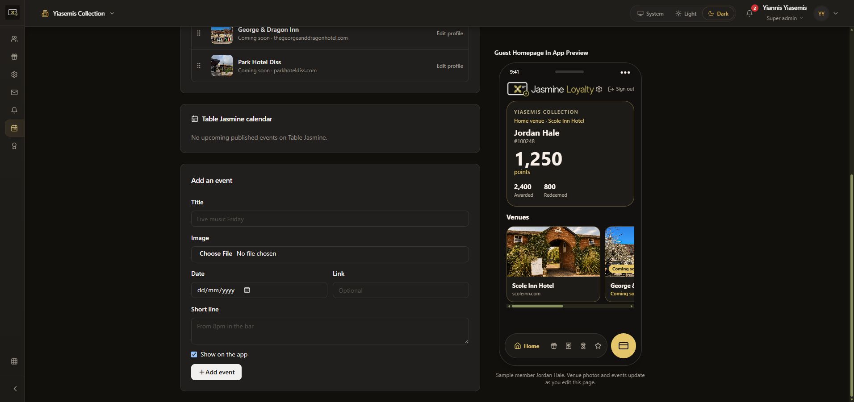Screen dimensions: 854x402
Task: Select gift tab in preview navigation
Action: 554,346
